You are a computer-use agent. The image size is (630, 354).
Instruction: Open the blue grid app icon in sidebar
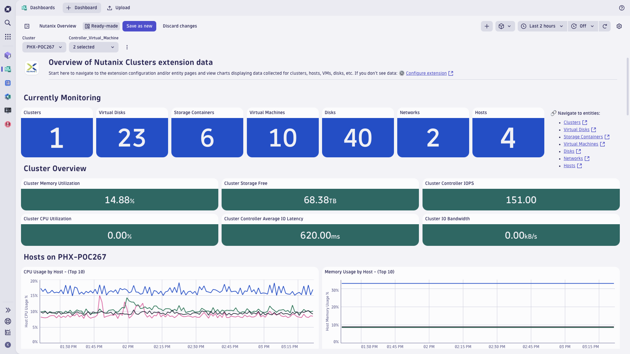pyautogui.click(x=8, y=83)
